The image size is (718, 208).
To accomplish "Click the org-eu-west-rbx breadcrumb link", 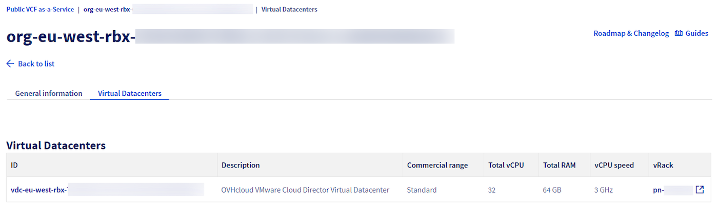I will pyautogui.click(x=112, y=9).
